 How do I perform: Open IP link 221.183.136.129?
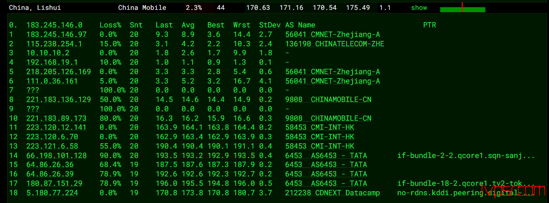click(59, 99)
